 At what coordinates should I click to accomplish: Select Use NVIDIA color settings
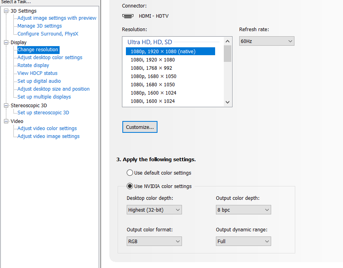(130, 186)
